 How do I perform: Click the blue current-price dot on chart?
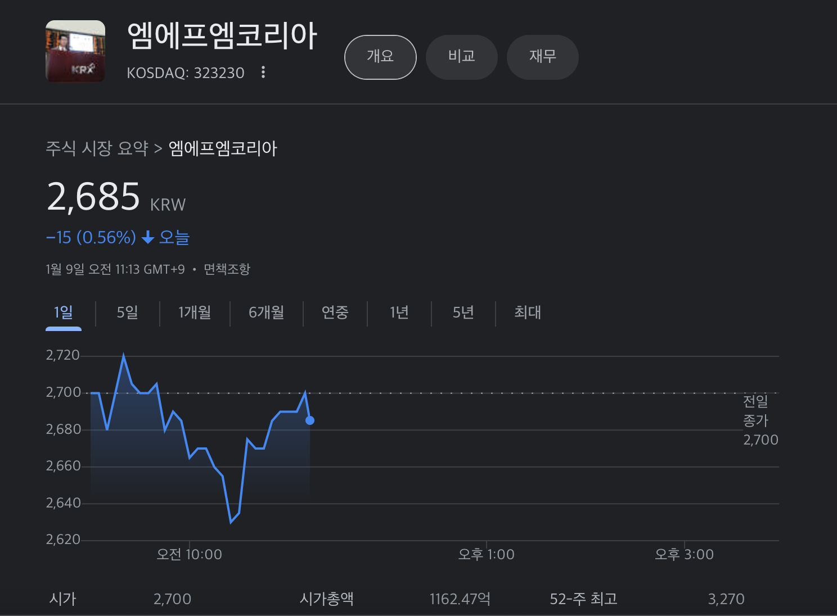pyautogui.click(x=310, y=420)
